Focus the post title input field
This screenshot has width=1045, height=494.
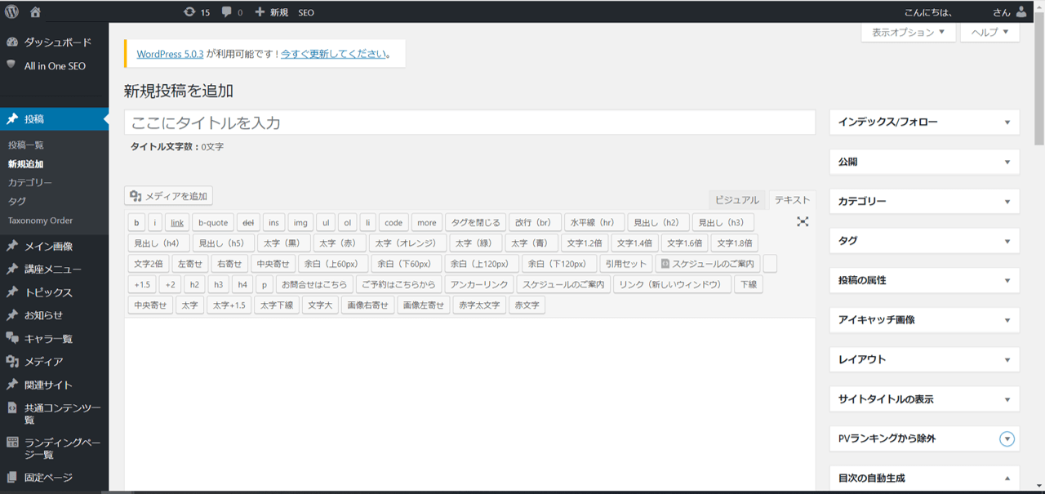click(x=469, y=122)
